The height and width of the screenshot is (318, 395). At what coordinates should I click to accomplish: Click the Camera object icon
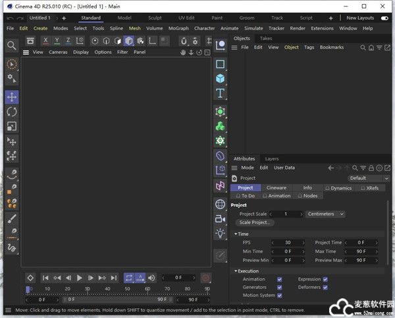pyautogui.click(x=221, y=219)
